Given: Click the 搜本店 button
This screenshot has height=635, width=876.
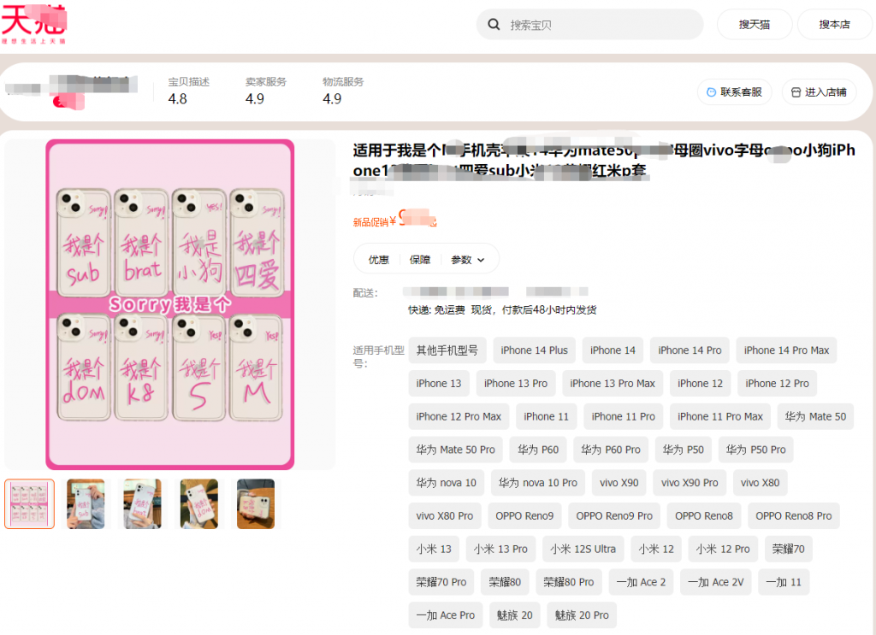Looking at the screenshot, I should (834, 25).
